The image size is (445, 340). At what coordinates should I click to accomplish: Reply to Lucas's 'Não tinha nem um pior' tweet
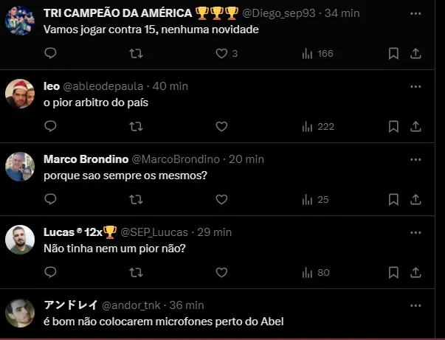(50, 272)
